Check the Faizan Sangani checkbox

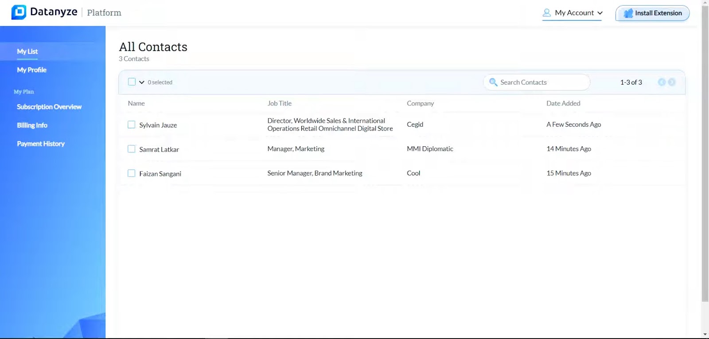132,173
